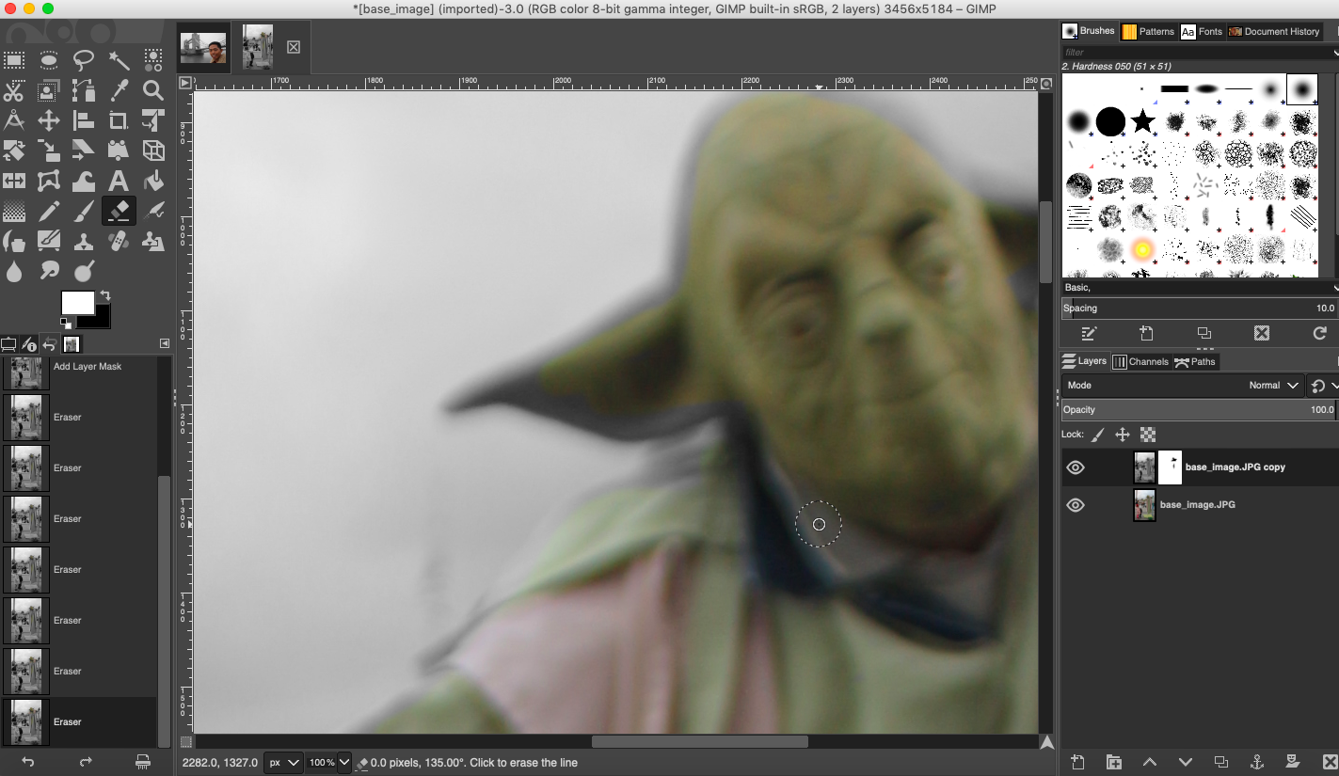The width and height of the screenshot is (1339, 776).
Task: Open the Basic brush tag dropdown
Action: coord(1200,287)
